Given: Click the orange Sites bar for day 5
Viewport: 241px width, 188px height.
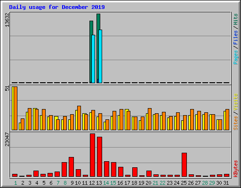Looking at the screenshot, I should click(44, 119).
